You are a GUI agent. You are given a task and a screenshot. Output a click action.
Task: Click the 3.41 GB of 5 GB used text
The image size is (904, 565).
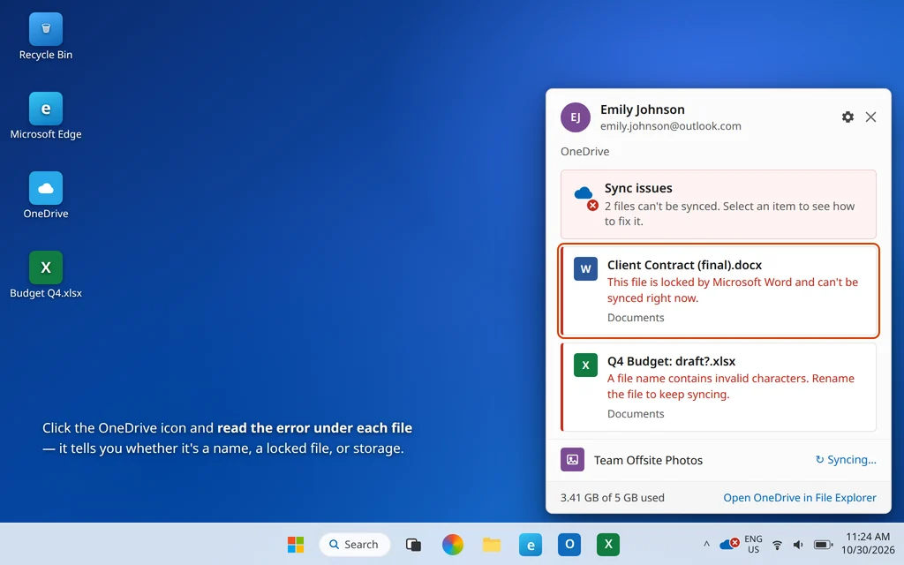coord(613,498)
